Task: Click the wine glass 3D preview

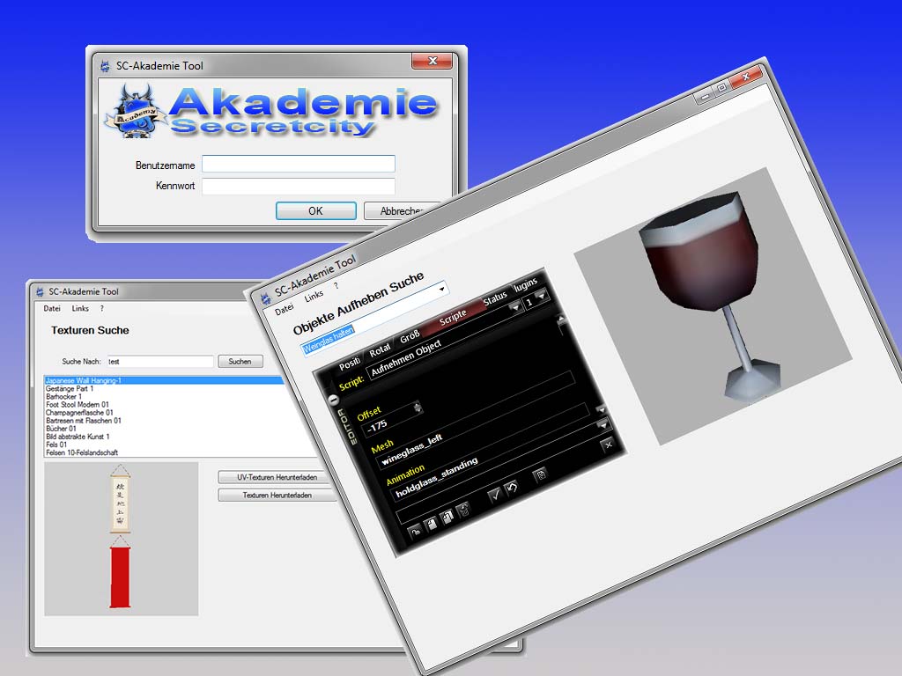Action: [x=713, y=306]
